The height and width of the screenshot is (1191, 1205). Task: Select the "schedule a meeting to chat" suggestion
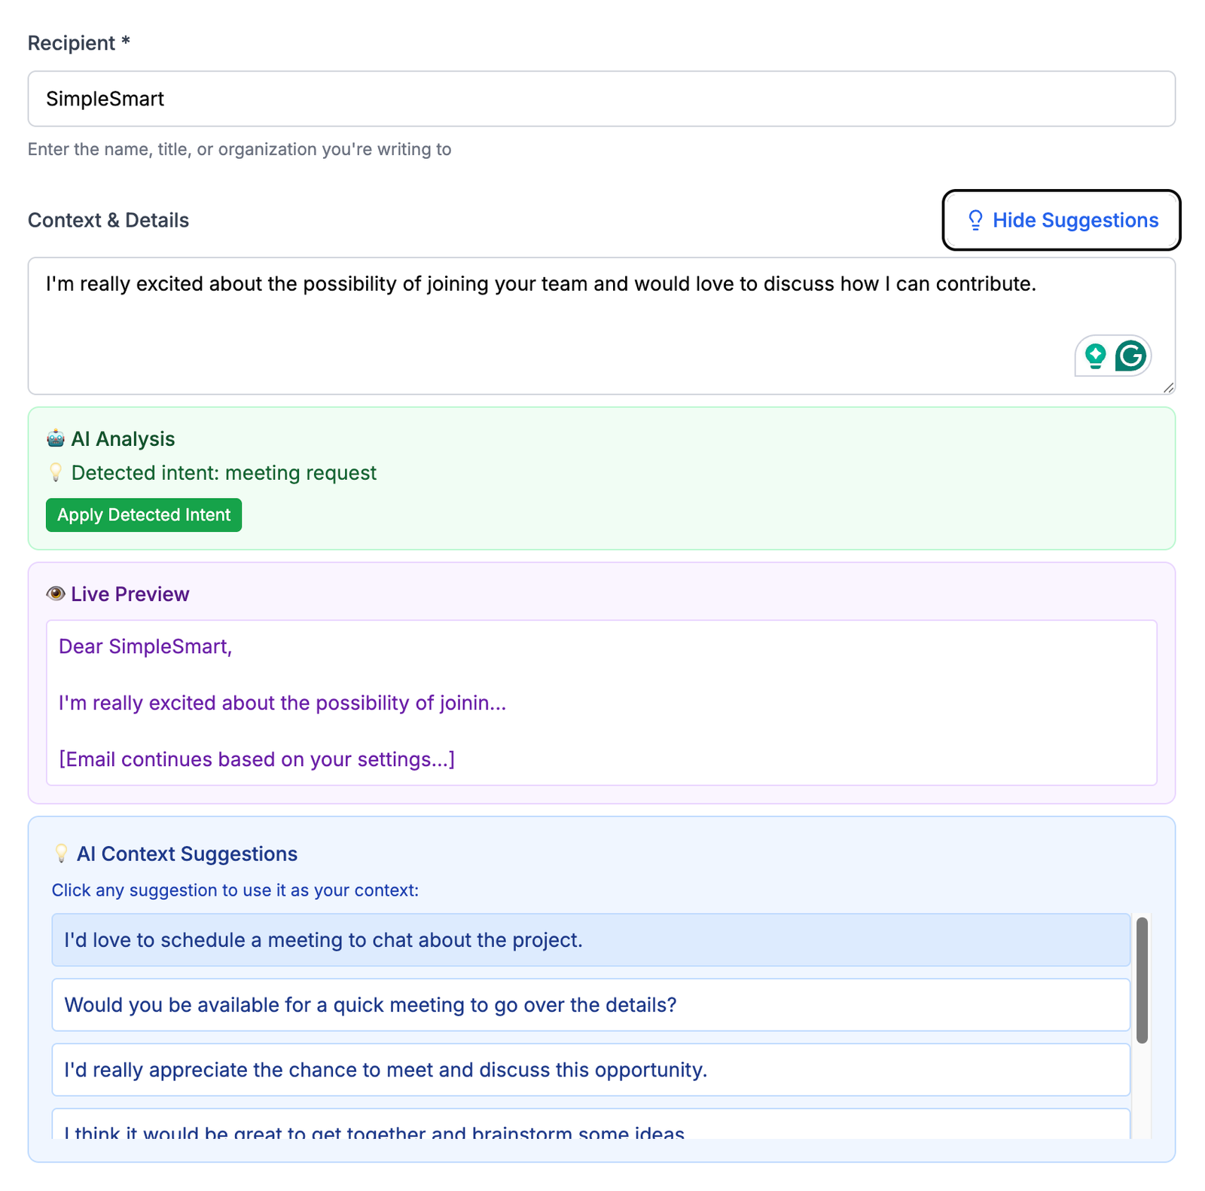[590, 940]
